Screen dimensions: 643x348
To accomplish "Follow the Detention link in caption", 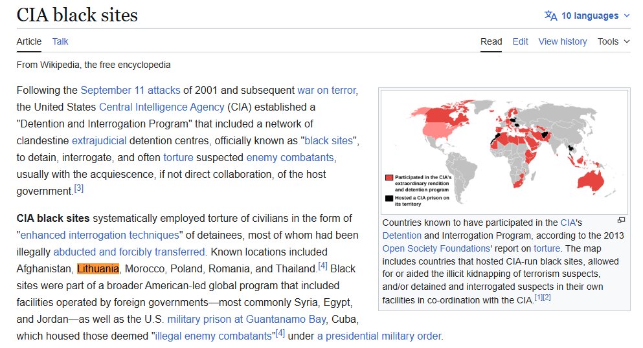I will point(402,235).
